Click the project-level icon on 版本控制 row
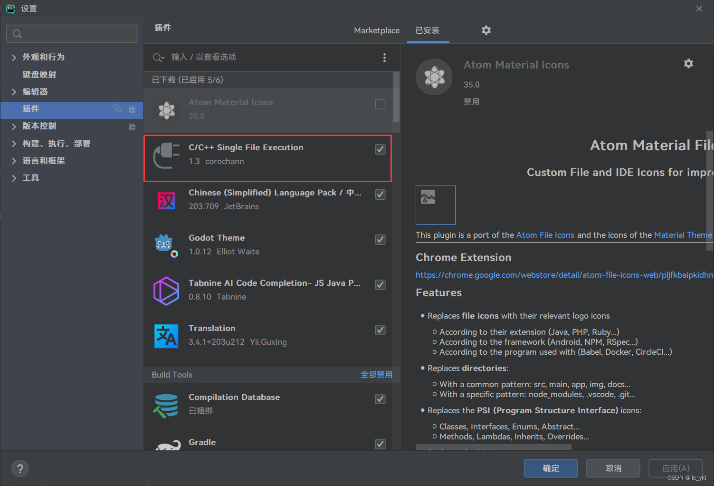Screen dimensions: 714x486 click(132, 126)
